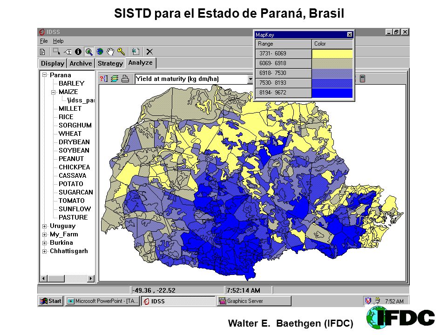Viewport: 447px width, 335px height.
Task: Click the tree panel scroll right arrow
Action: (91, 278)
